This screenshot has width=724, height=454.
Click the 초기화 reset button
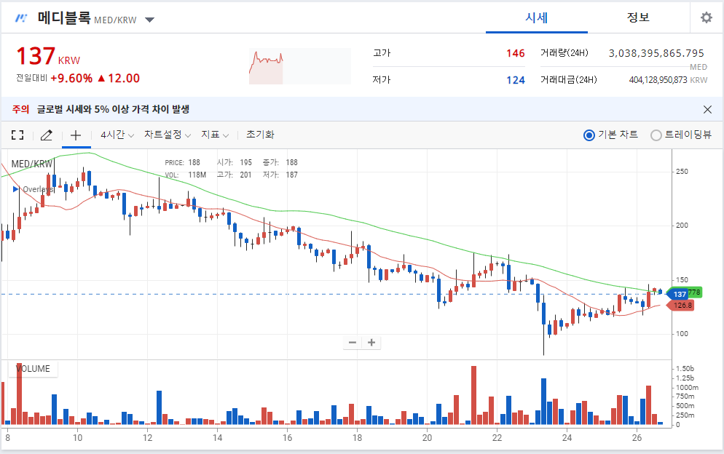click(260, 135)
